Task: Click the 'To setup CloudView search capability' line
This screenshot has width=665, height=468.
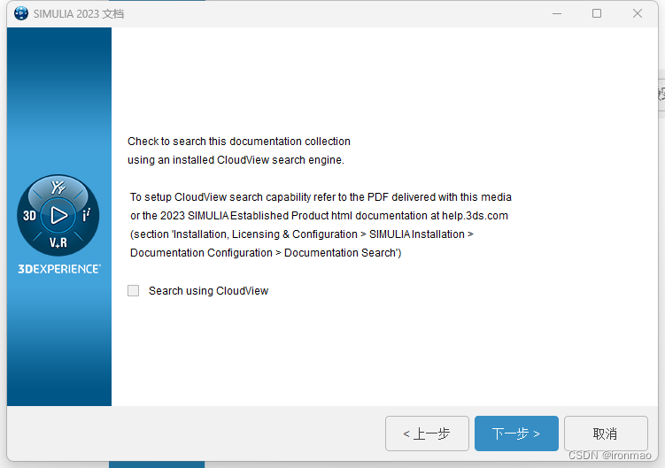Action: point(321,197)
